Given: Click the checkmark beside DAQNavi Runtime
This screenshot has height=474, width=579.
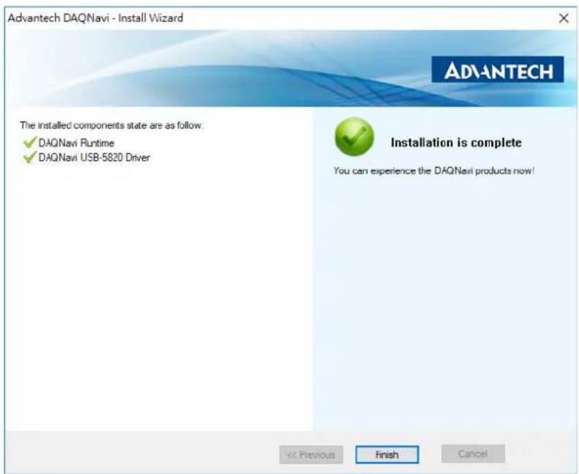Looking at the screenshot, I should point(30,142).
